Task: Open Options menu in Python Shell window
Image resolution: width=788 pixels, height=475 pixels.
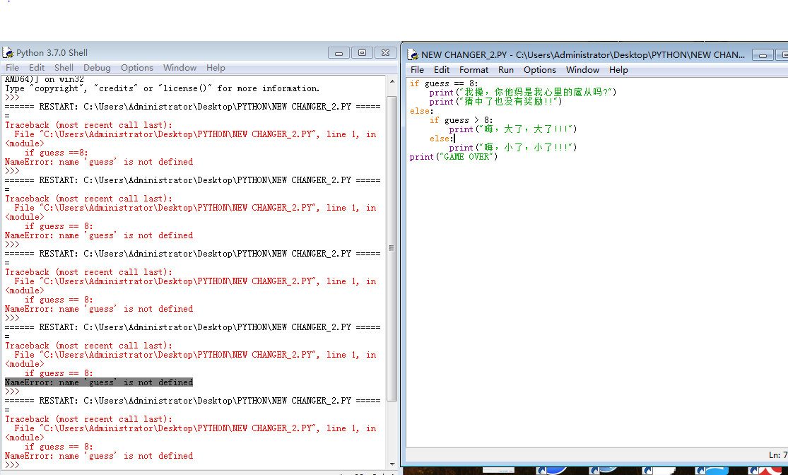Action: 136,67
